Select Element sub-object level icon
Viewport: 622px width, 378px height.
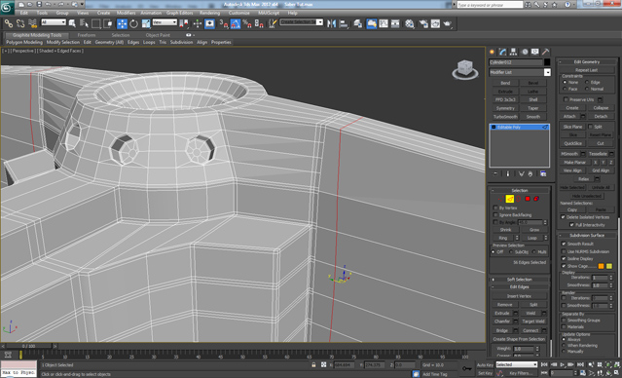(536, 199)
